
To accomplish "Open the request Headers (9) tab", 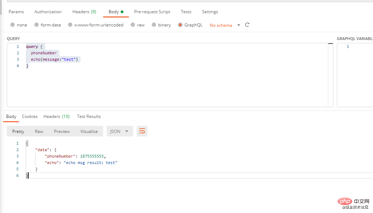I will [84, 12].
